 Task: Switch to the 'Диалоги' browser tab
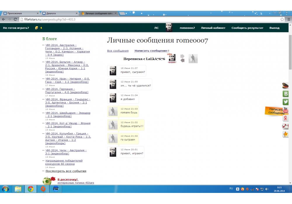[58, 13]
